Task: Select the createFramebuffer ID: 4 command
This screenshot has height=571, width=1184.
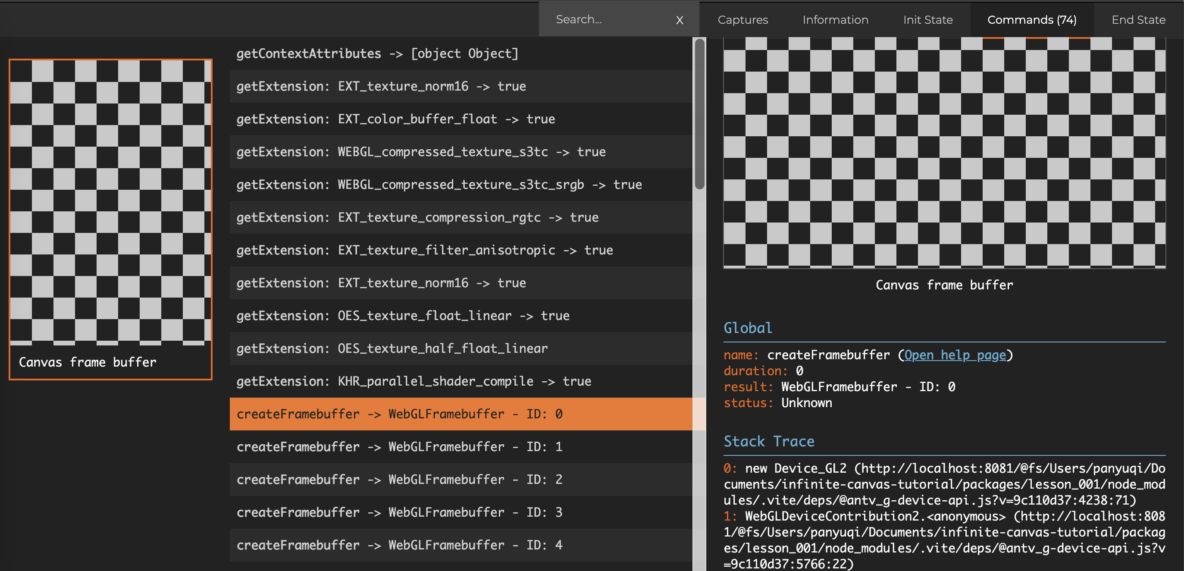Action: pyautogui.click(x=460, y=545)
